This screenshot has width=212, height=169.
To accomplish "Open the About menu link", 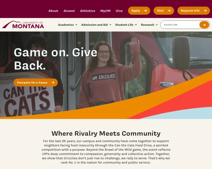I will 53,11.
